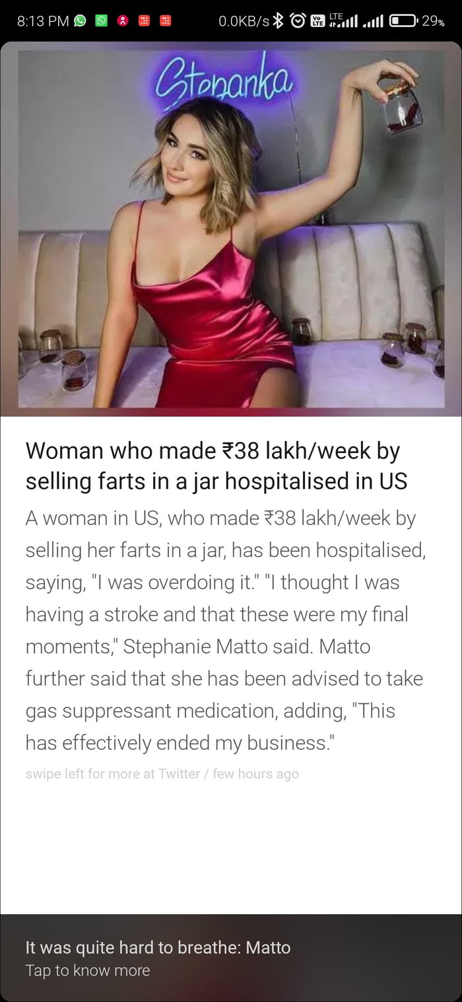This screenshot has height=1002, width=462.
Task: Open the article photo of woman holding jar
Action: pos(231,229)
